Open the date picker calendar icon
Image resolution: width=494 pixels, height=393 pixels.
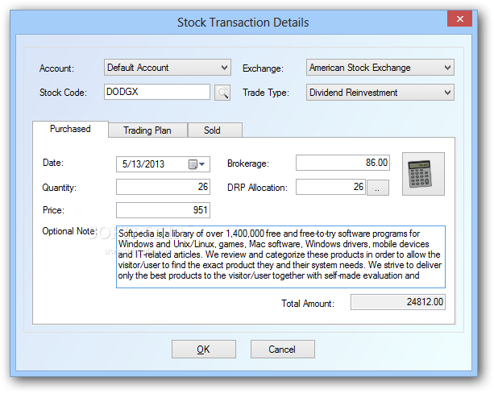[x=197, y=164]
